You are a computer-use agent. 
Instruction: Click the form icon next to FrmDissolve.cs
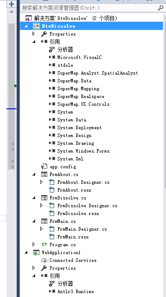tap(44, 198)
